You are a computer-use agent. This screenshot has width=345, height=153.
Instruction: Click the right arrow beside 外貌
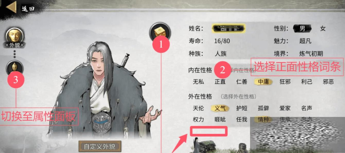pyautogui.click(x=22, y=45)
